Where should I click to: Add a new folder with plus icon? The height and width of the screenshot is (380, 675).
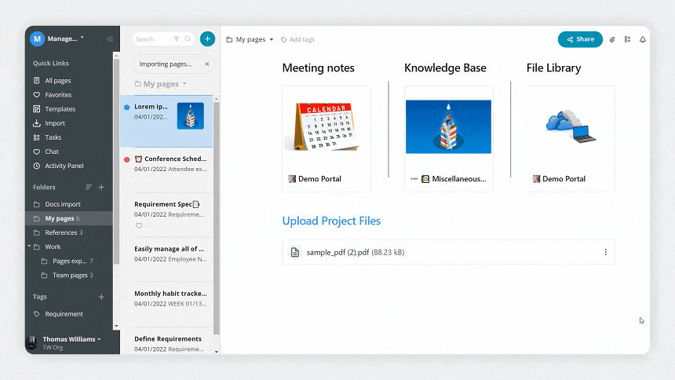click(101, 187)
